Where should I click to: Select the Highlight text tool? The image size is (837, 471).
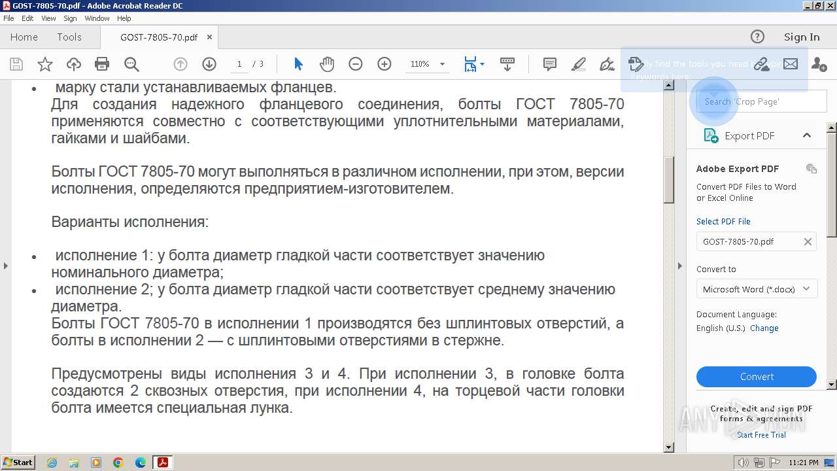(x=579, y=64)
